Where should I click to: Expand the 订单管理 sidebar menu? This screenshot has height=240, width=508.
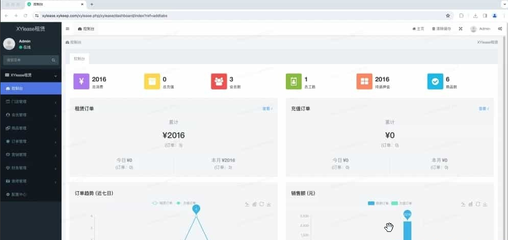point(31,141)
